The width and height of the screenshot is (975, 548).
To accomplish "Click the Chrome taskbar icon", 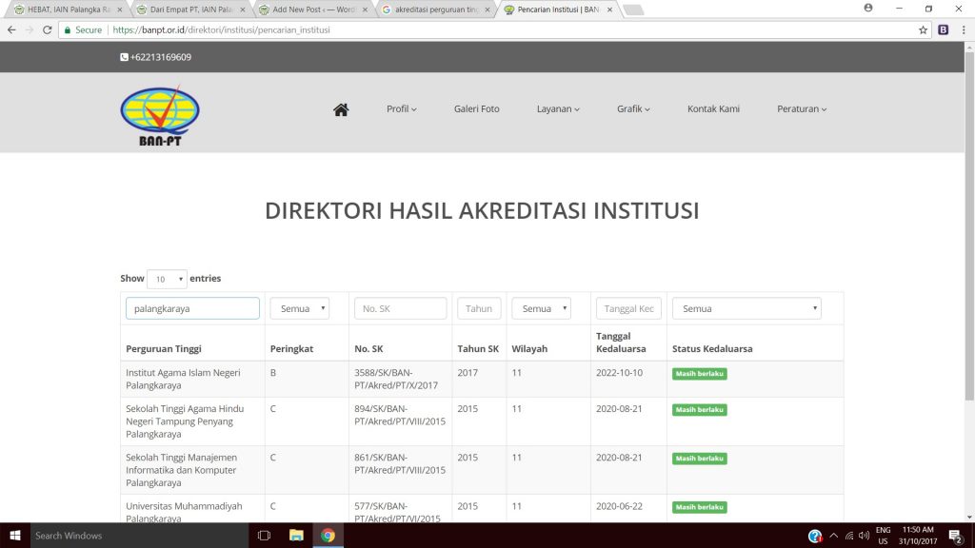I will coord(328,535).
